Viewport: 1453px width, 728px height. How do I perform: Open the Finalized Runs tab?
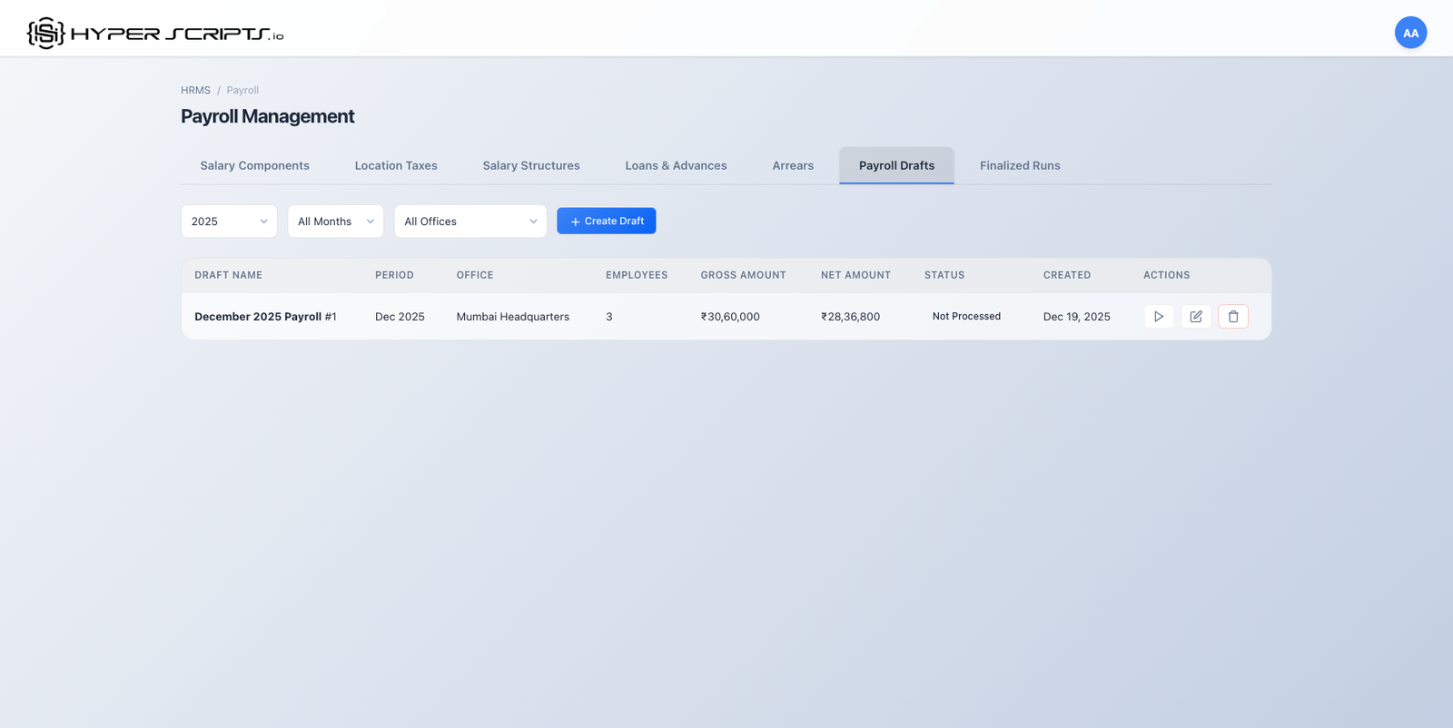(1020, 166)
